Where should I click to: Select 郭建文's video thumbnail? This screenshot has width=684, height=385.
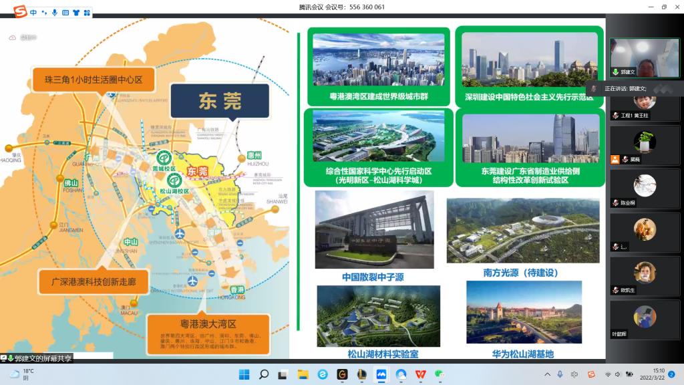pyautogui.click(x=644, y=57)
